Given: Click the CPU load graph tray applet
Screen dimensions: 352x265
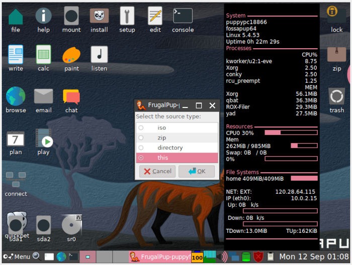Looking at the screenshot, I should 210,256.
